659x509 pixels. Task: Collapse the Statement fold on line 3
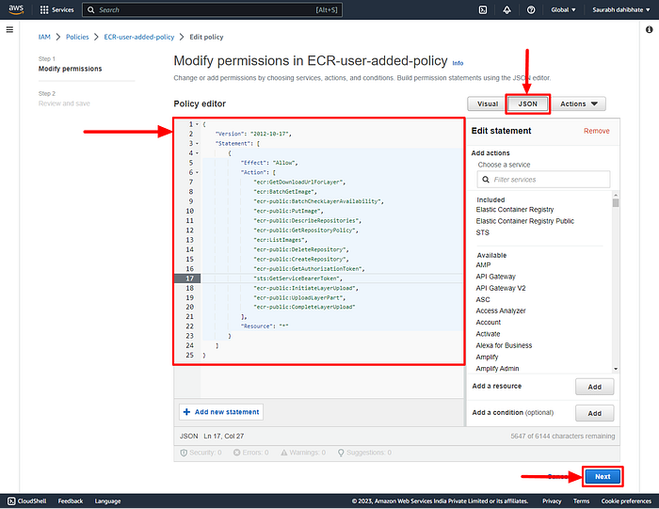coord(197,144)
